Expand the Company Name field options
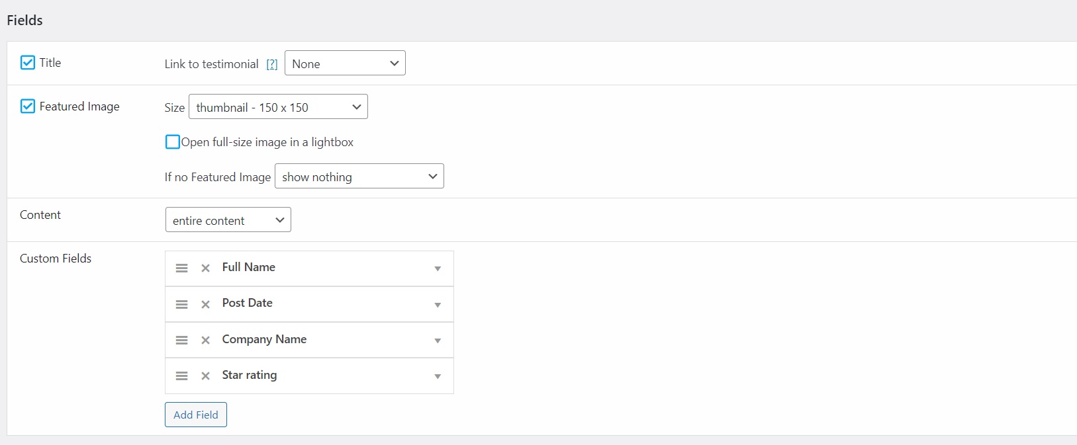 [x=438, y=341]
